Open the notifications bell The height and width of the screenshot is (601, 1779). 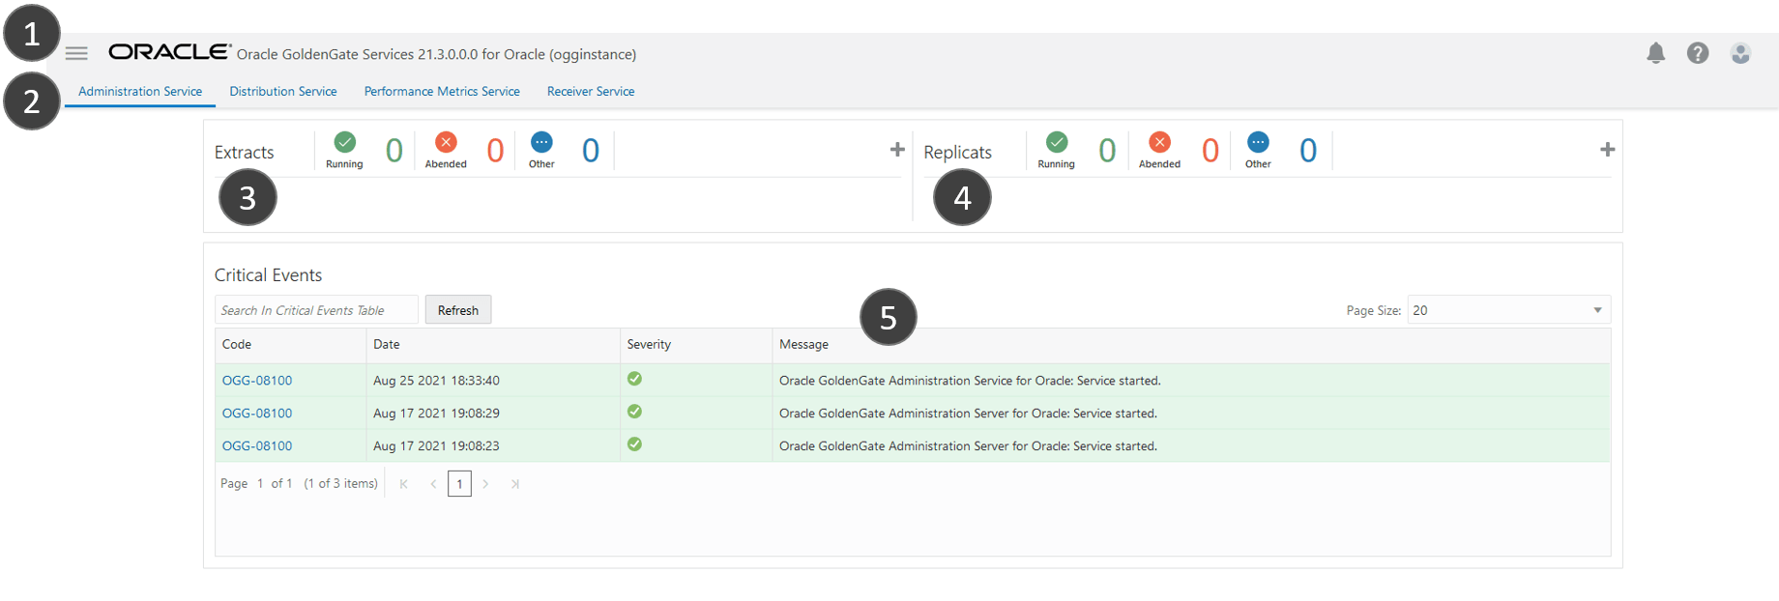point(1655,53)
